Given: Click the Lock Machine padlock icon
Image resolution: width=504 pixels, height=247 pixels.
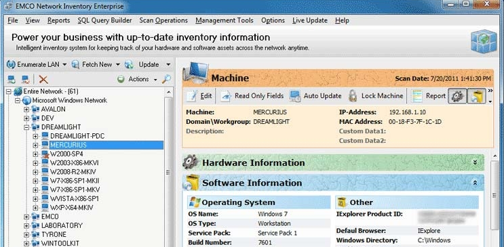Looking at the screenshot, I should (x=353, y=96).
